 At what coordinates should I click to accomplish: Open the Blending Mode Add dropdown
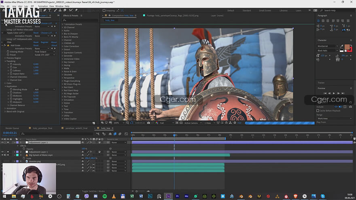pyautogui.click(x=44, y=90)
